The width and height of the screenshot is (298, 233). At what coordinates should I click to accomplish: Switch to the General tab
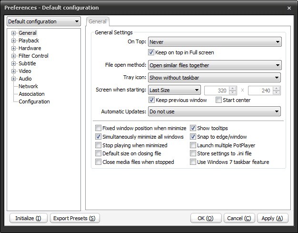tap(98, 21)
